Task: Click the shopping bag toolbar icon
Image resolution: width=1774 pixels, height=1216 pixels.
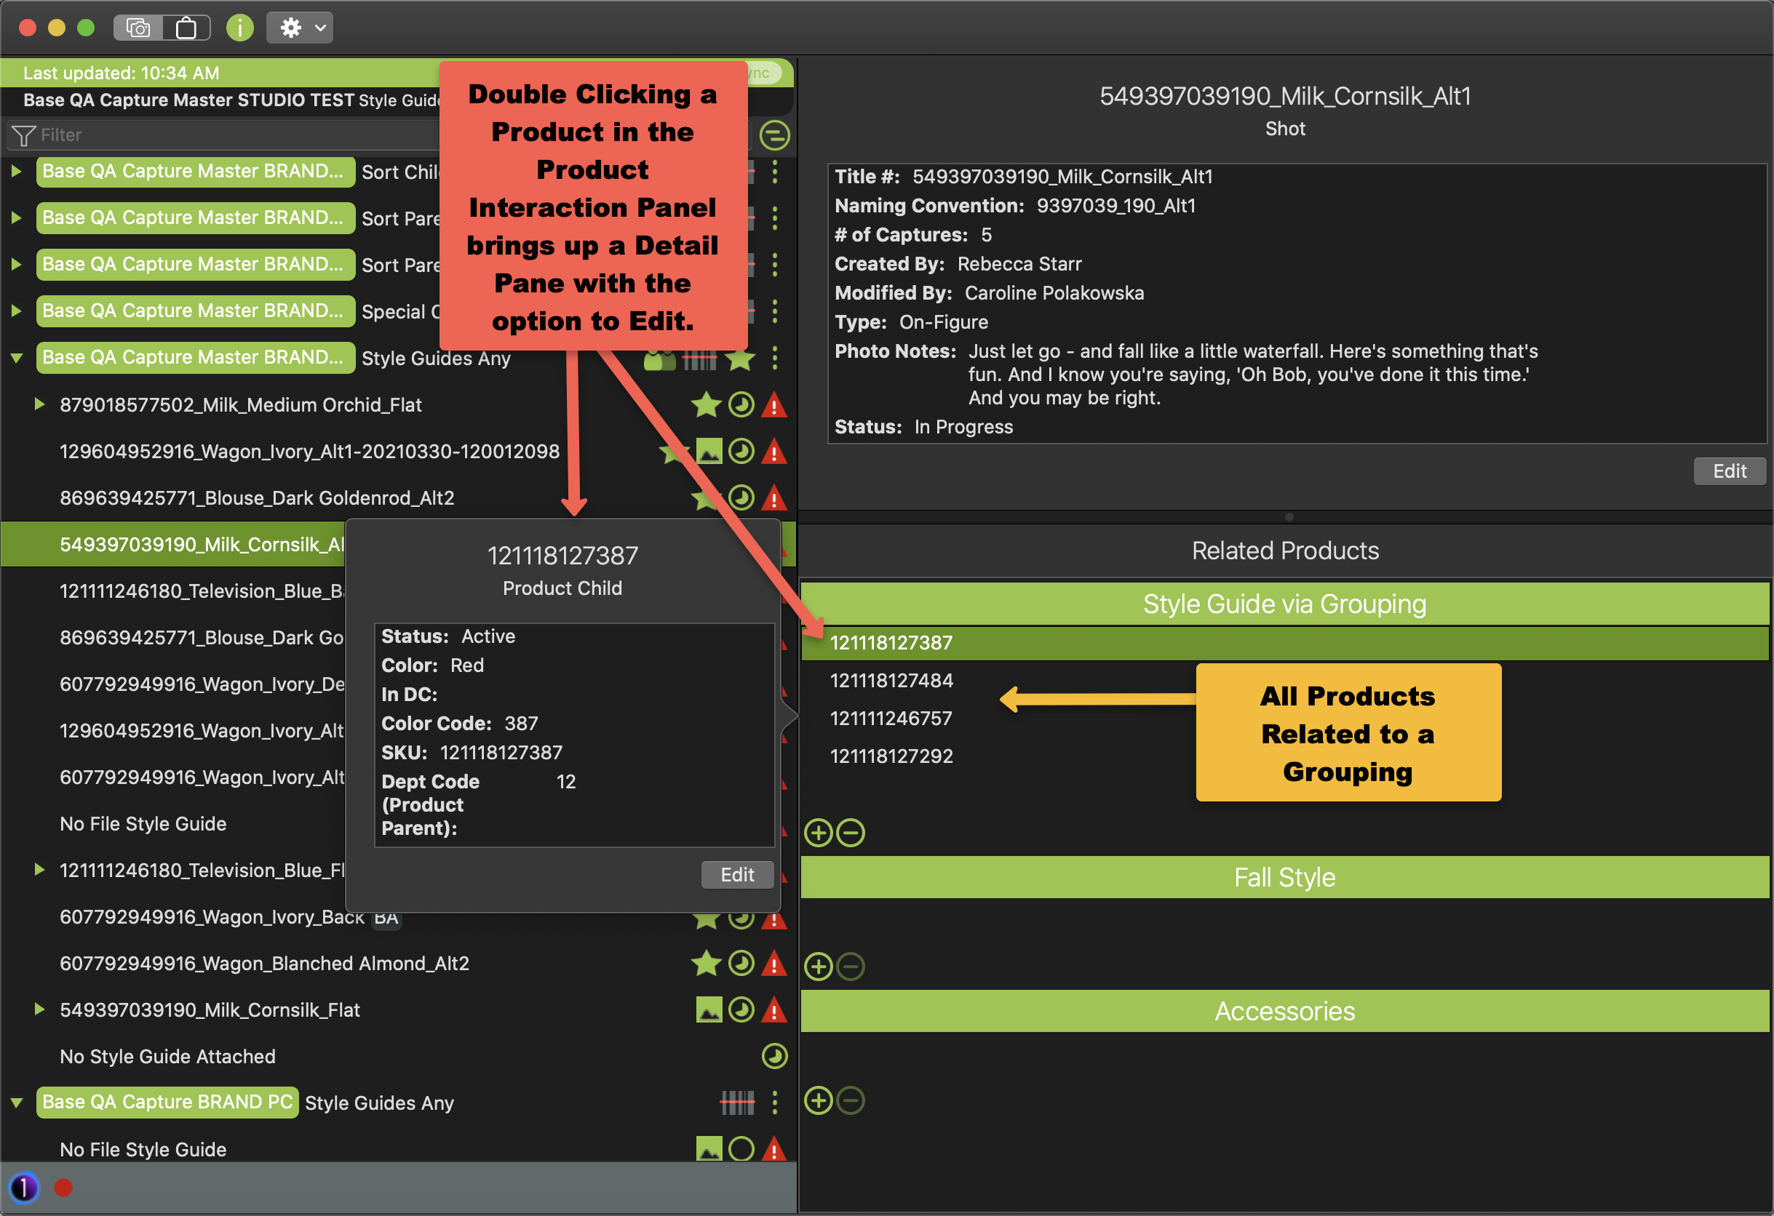Action: pos(186,28)
